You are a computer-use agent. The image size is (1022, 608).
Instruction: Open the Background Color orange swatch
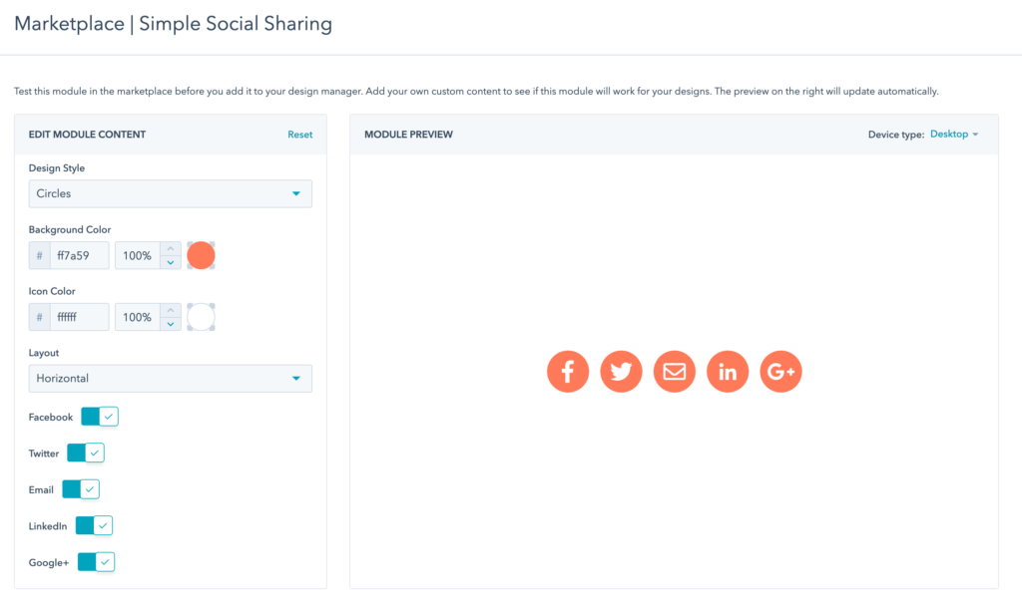coord(201,256)
